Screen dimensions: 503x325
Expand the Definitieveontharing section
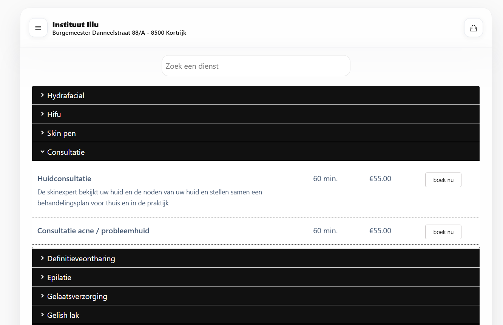(81, 259)
